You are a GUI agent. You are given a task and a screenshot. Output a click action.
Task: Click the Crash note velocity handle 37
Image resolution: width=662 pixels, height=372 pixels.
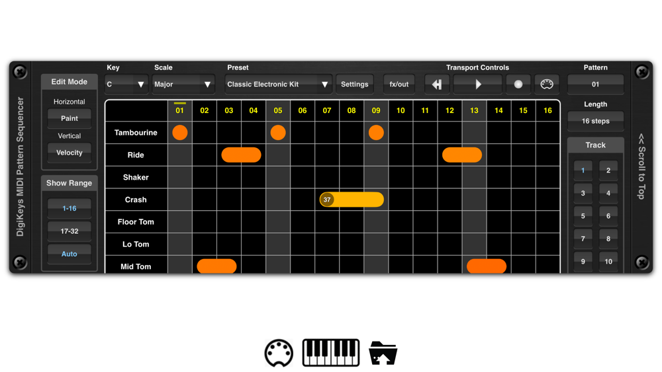(x=327, y=200)
